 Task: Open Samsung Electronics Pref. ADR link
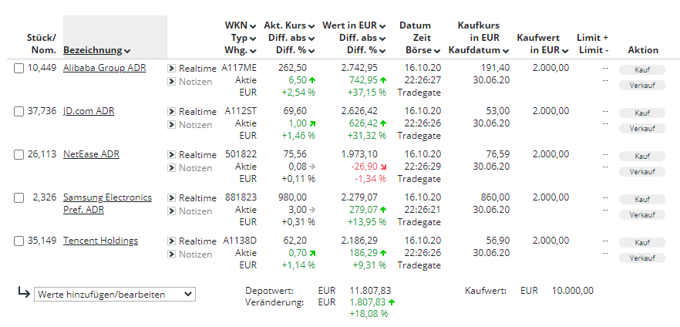click(x=108, y=204)
